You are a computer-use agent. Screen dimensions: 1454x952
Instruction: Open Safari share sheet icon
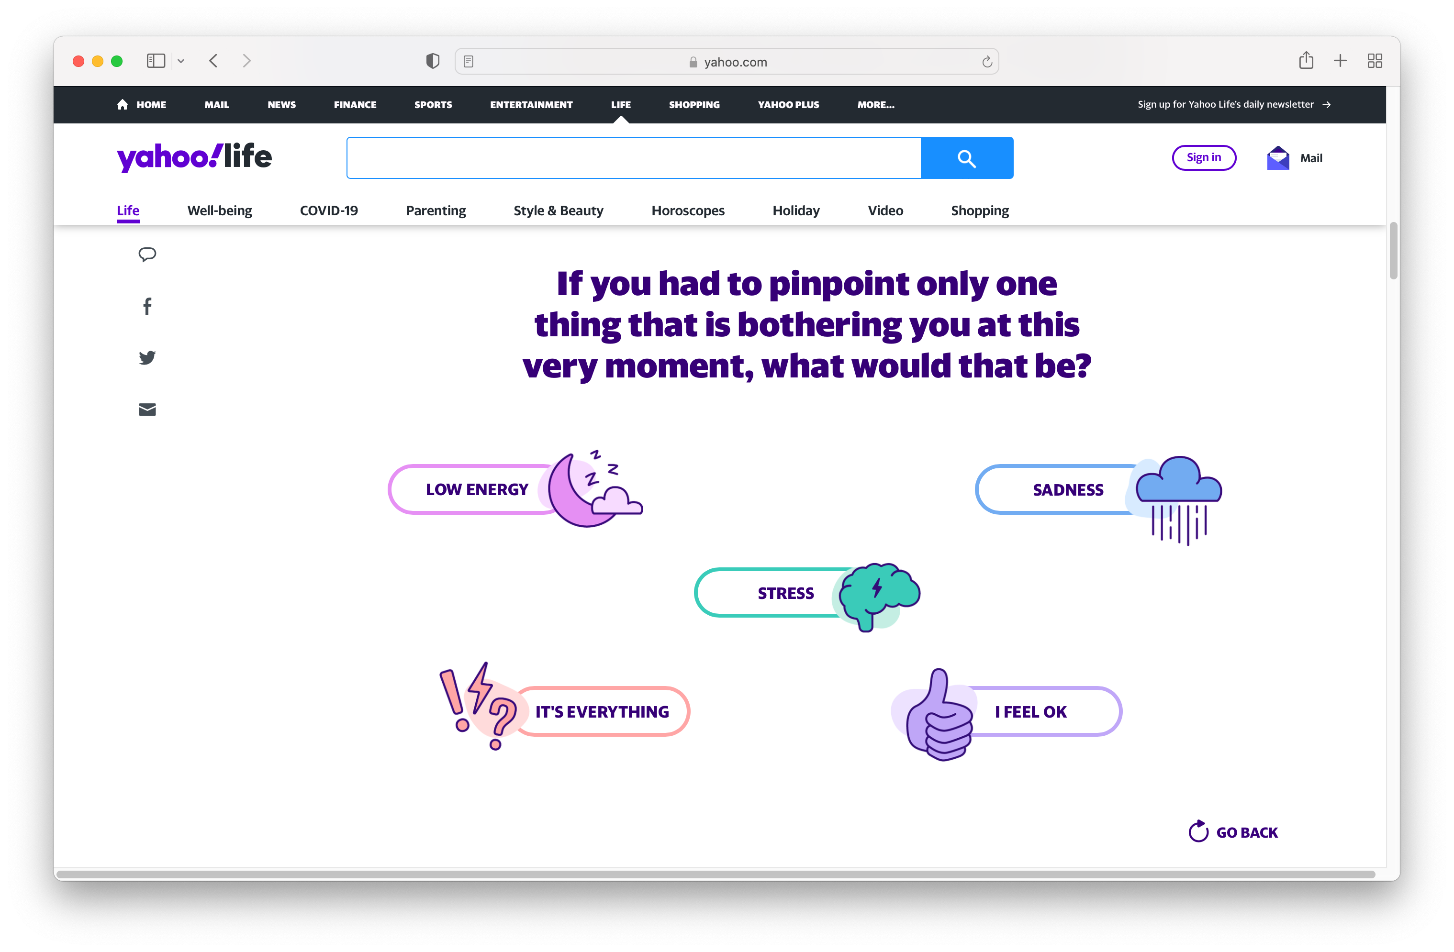coord(1306,60)
